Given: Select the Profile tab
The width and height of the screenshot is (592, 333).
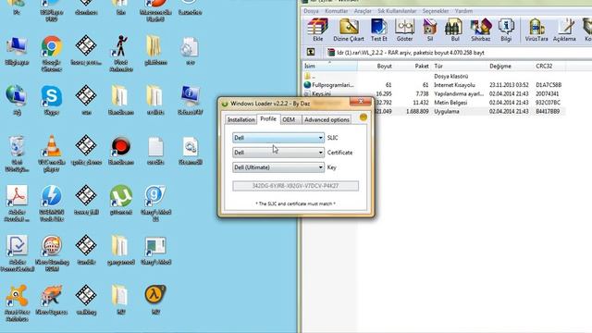Looking at the screenshot, I should coord(268,119).
